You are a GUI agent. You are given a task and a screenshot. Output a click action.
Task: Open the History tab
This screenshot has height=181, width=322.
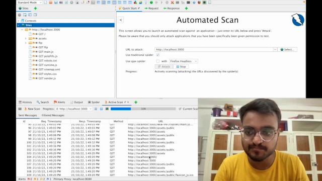[x=25, y=102]
